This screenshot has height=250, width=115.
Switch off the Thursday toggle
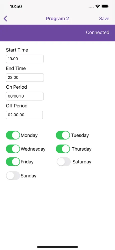(63, 149)
